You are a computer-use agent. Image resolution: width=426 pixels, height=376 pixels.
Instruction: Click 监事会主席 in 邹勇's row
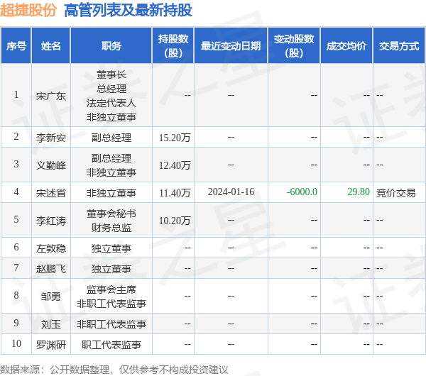111,289
